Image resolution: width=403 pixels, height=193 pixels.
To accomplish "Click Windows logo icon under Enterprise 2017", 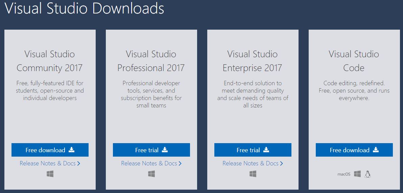I will click(x=253, y=174).
